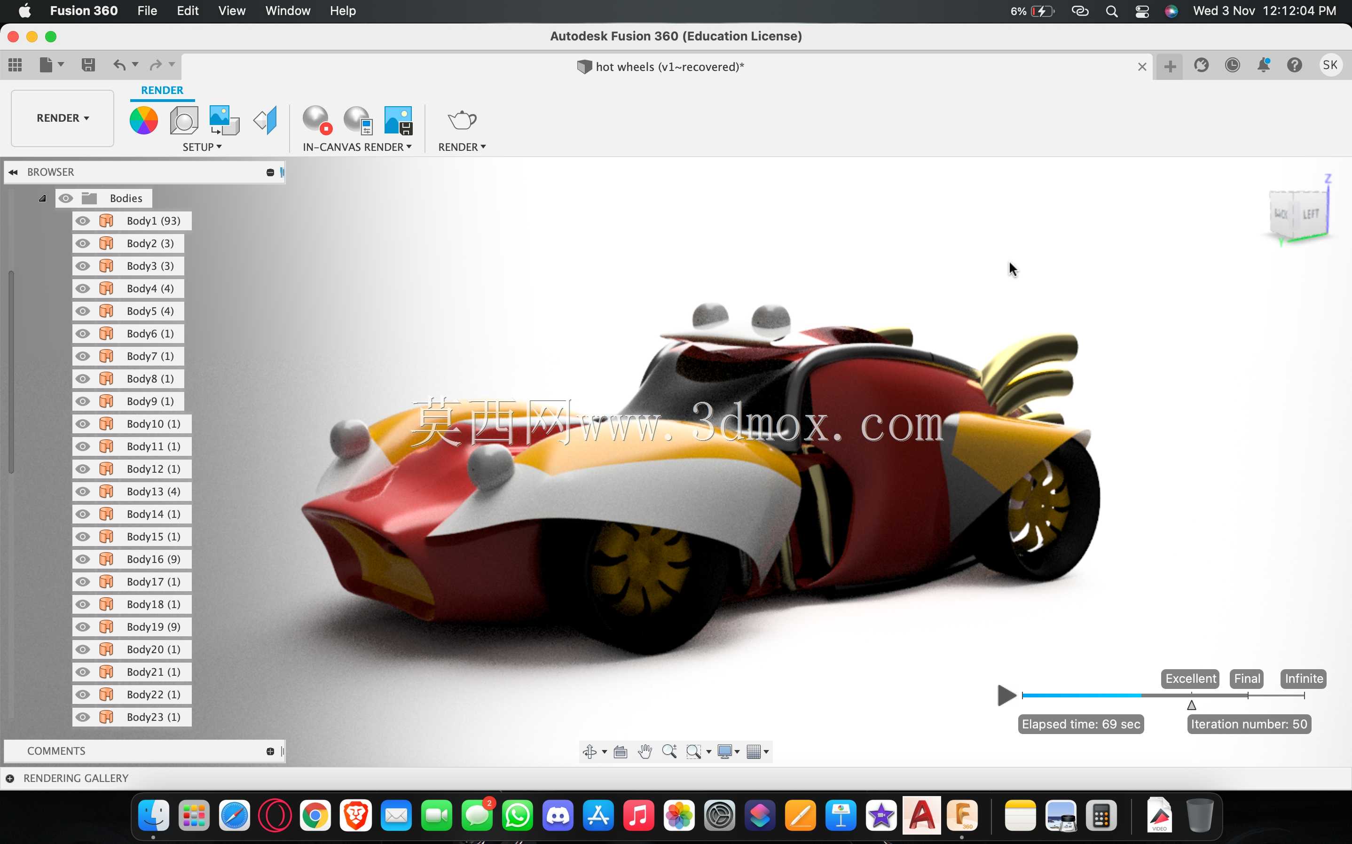Collapse the Bodies folder tree

coord(42,198)
